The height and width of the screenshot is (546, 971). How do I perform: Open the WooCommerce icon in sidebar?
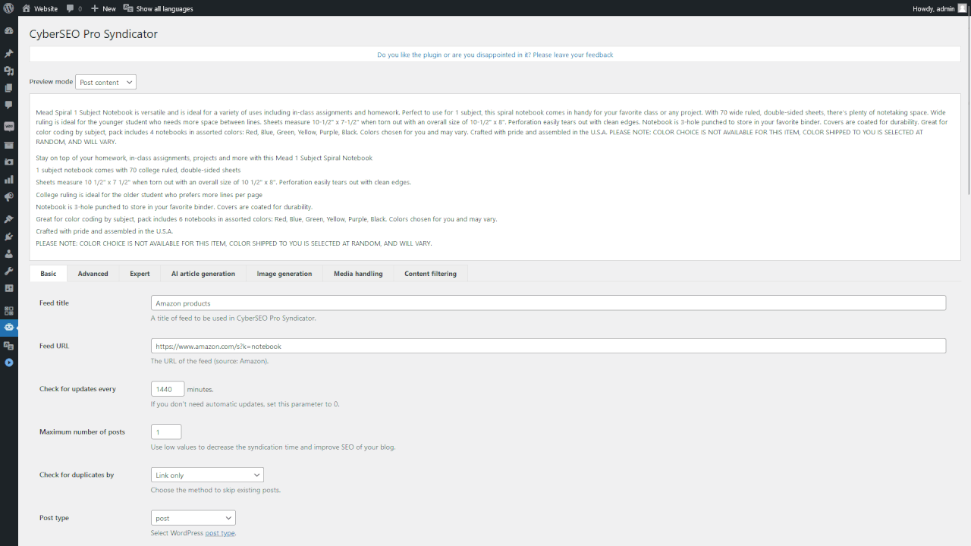pos(9,127)
